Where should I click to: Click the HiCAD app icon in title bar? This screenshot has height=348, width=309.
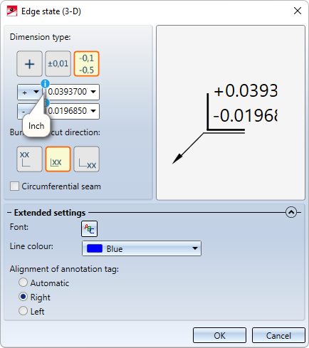12,11
